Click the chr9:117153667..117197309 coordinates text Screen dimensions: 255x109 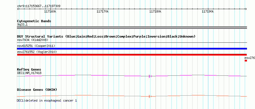click(x=39, y=6)
